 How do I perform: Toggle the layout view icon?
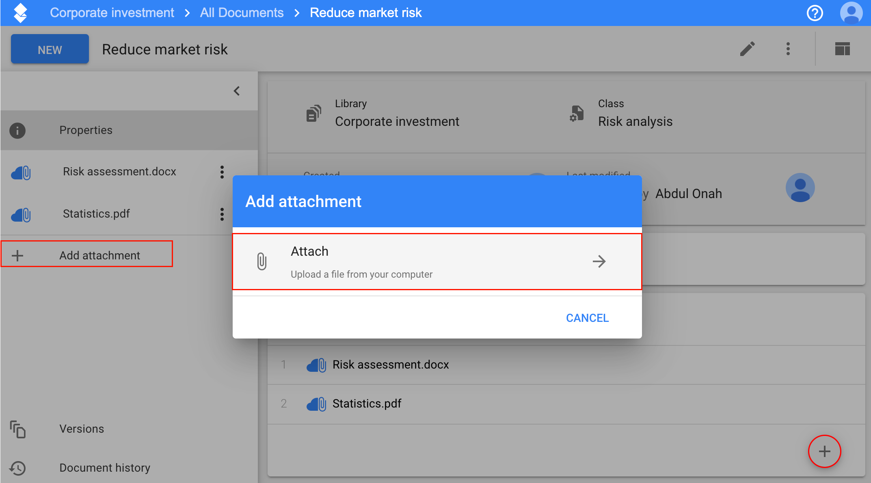pos(842,49)
